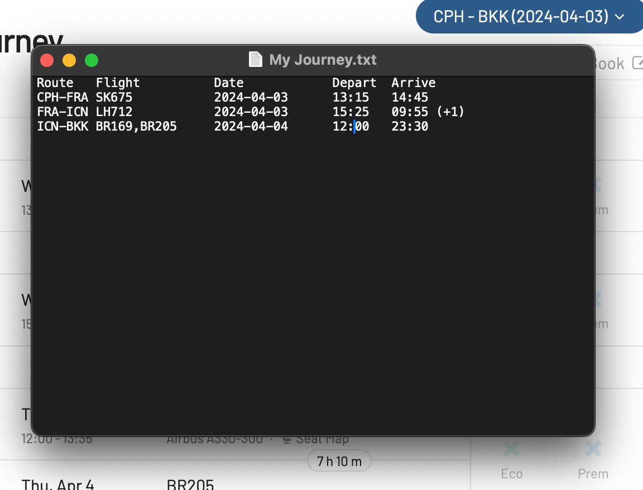Click the 23:30 arrival time text
643x490 pixels.
(410, 127)
